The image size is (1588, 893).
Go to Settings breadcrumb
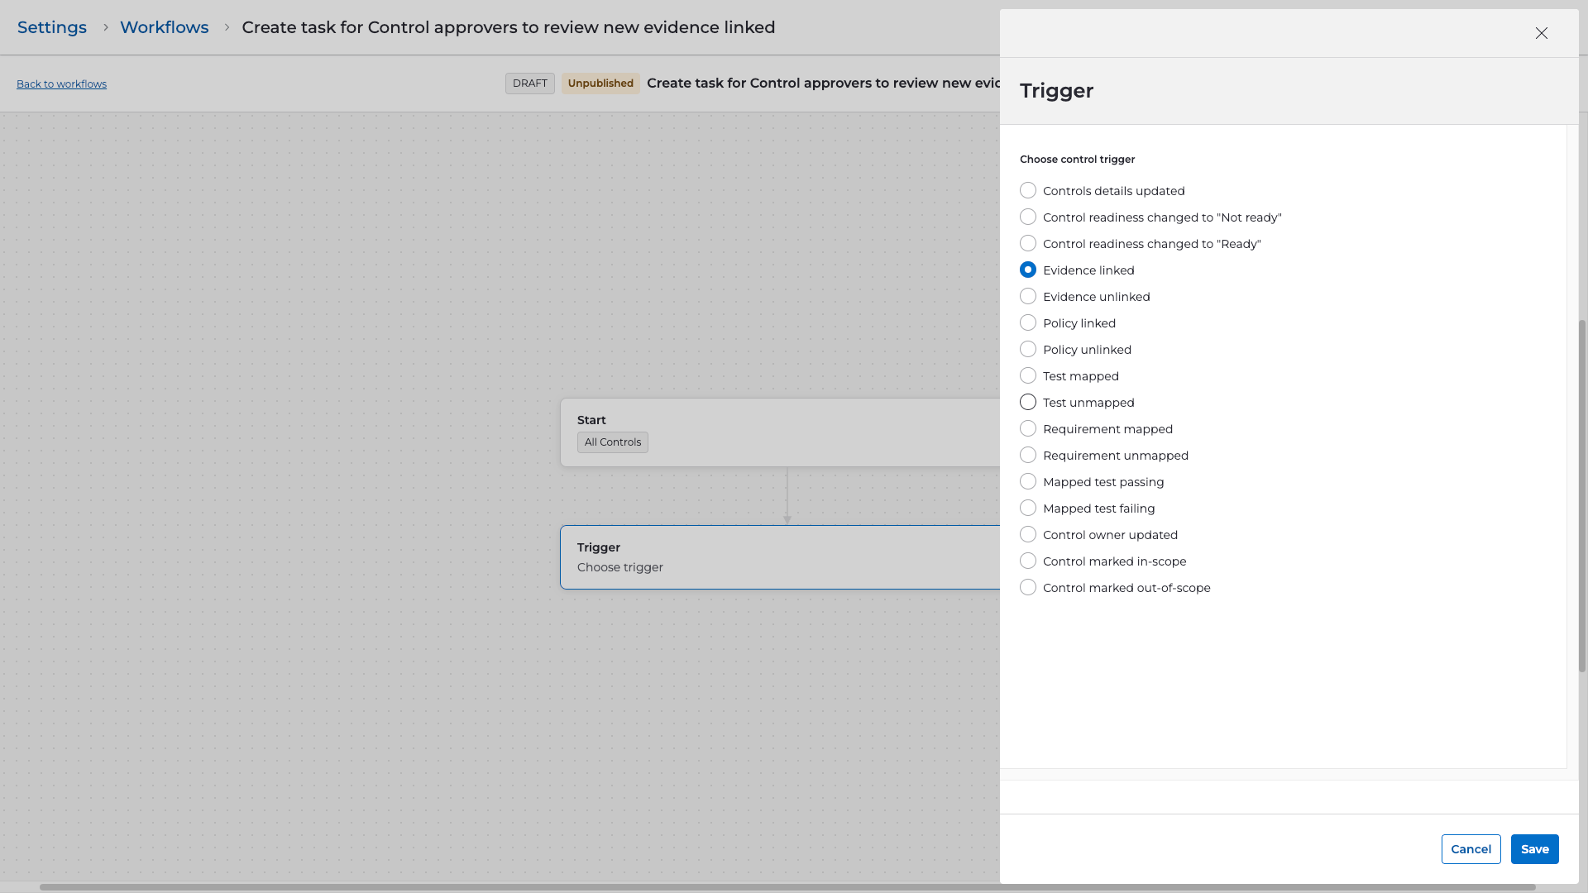pyautogui.click(x=52, y=27)
